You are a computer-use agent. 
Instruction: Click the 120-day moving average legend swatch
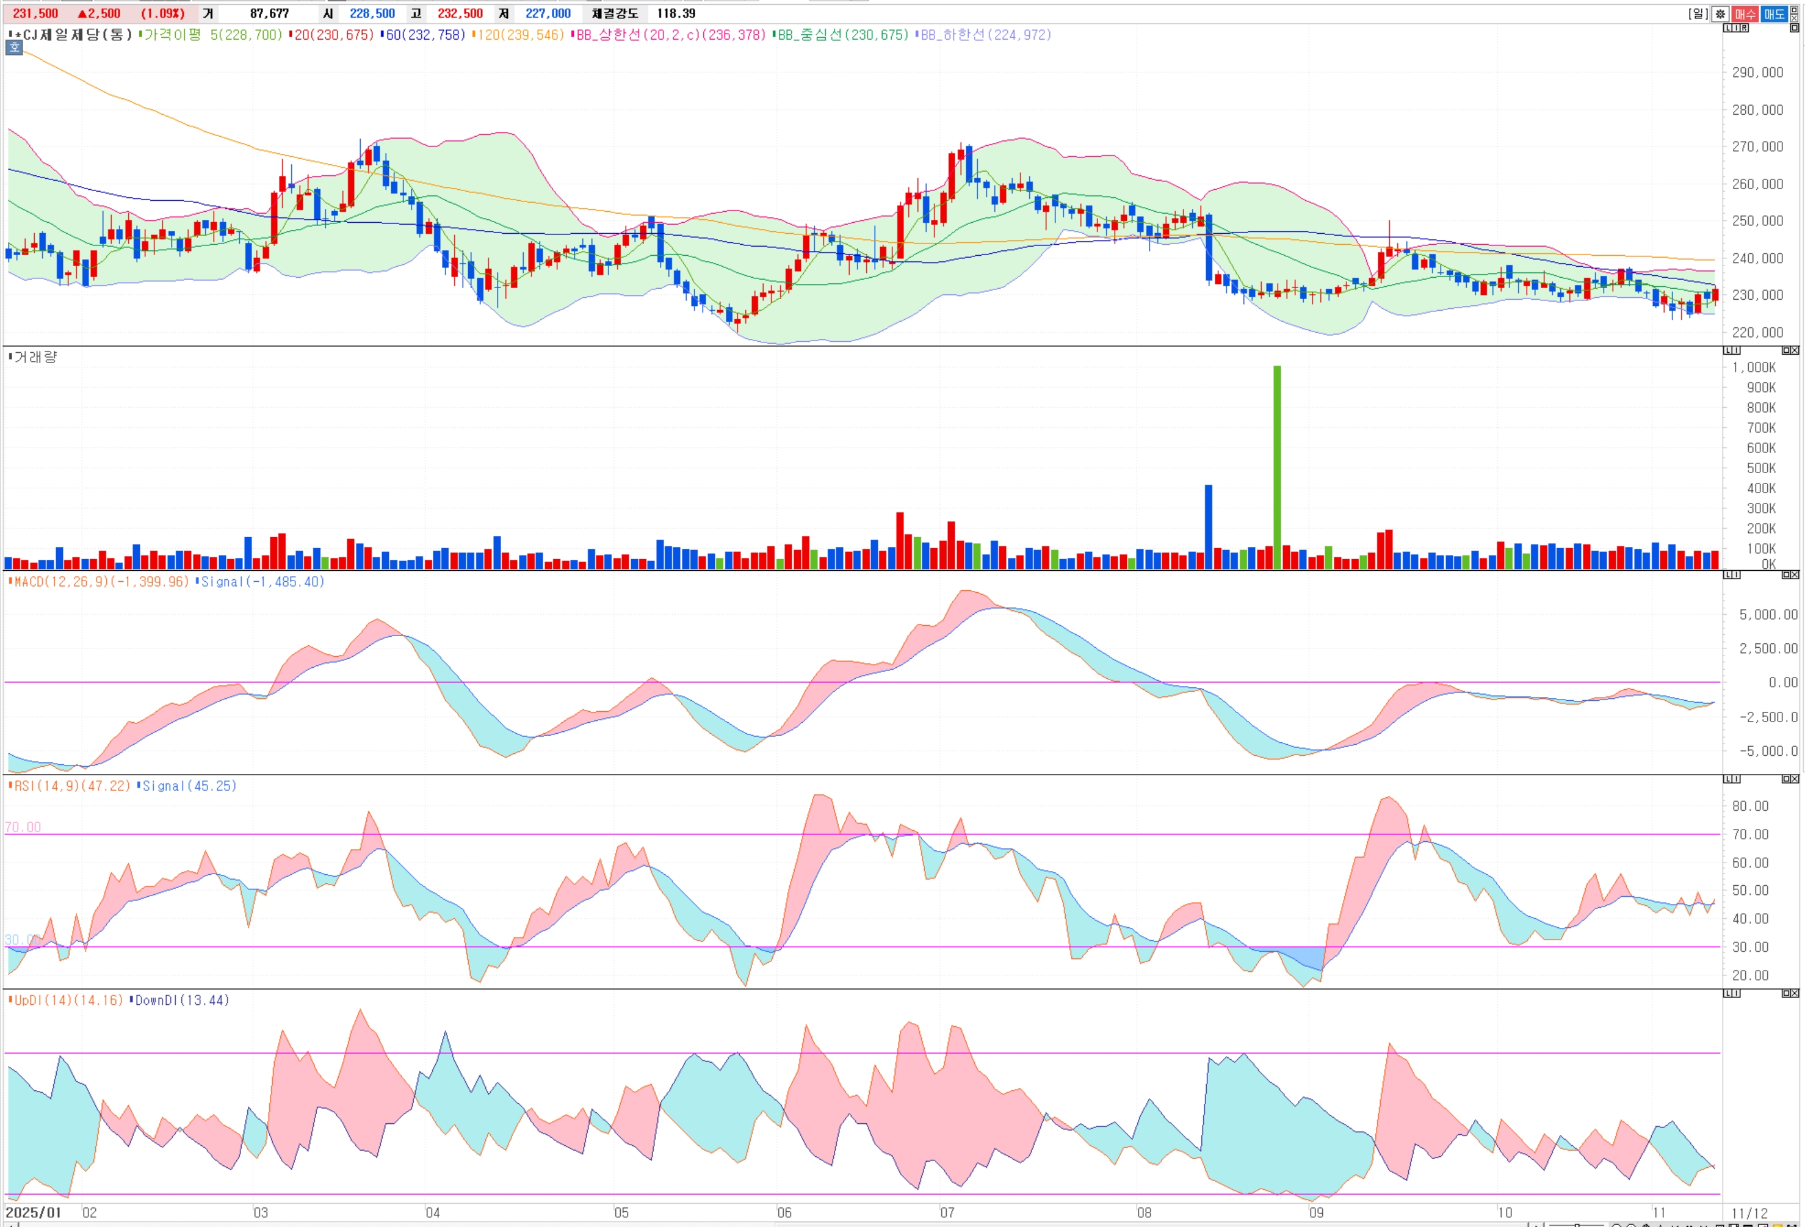(x=474, y=35)
